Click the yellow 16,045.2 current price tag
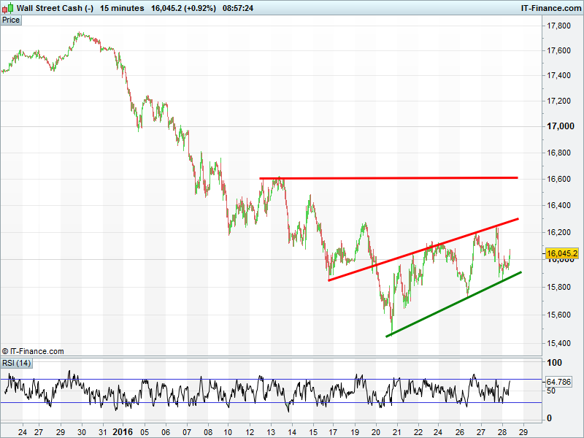Viewport: 584px width, 438px height. pos(562,253)
